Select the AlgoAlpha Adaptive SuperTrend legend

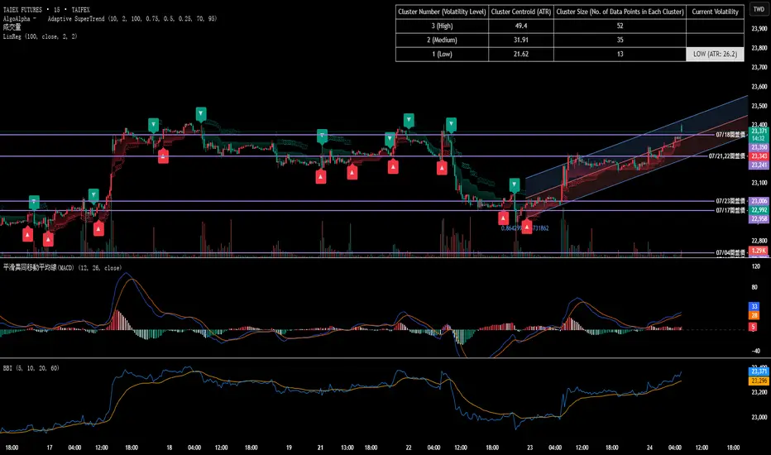coord(99,18)
